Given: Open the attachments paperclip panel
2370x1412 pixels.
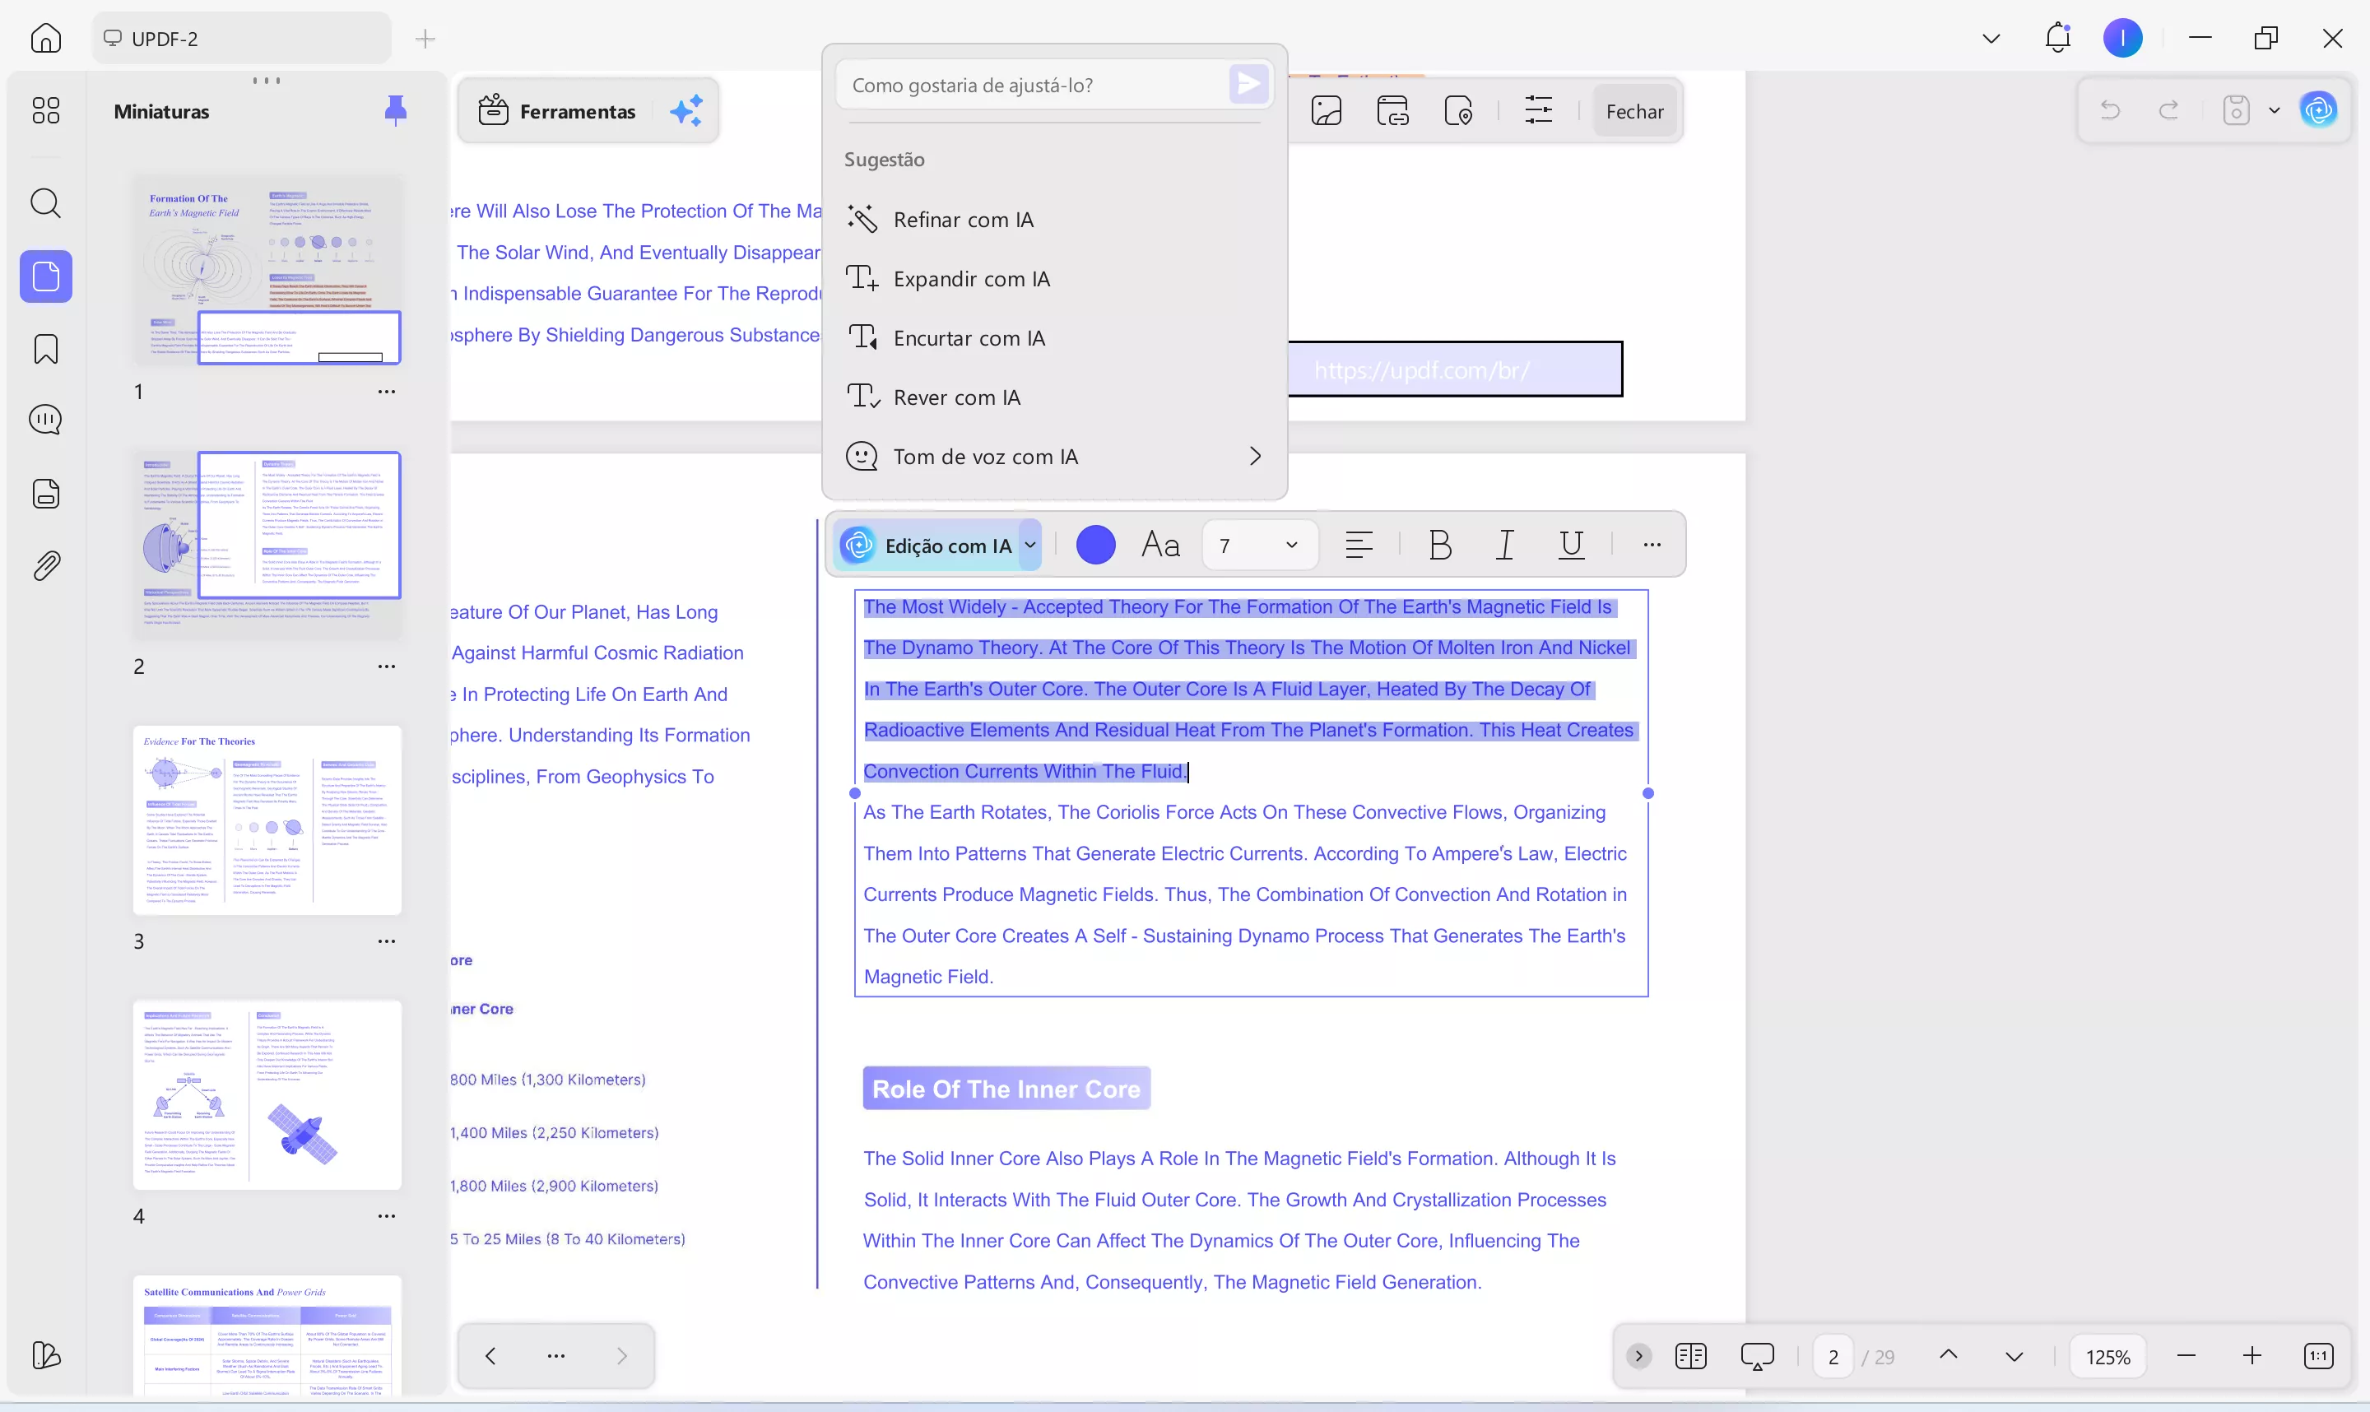Looking at the screenshot, I should tap(45, 566).
